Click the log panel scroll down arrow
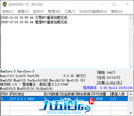The width and height of the screenshot is (134, 116). (x=131, y=66)
